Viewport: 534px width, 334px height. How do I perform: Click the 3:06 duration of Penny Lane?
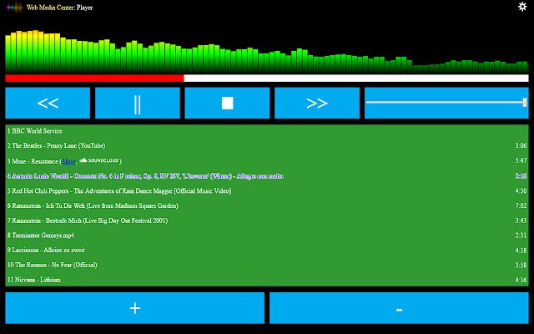[x=521, y=145]
